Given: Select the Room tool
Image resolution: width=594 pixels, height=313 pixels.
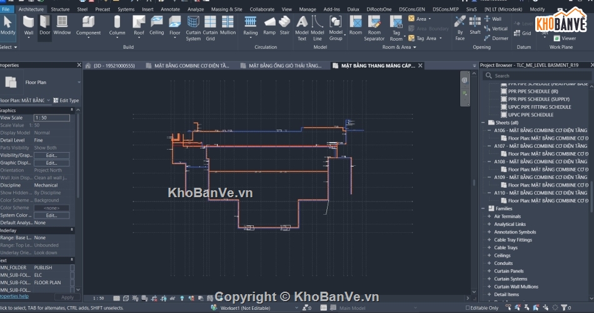Looking at the screenshot, I should click(x=355, y=26).
